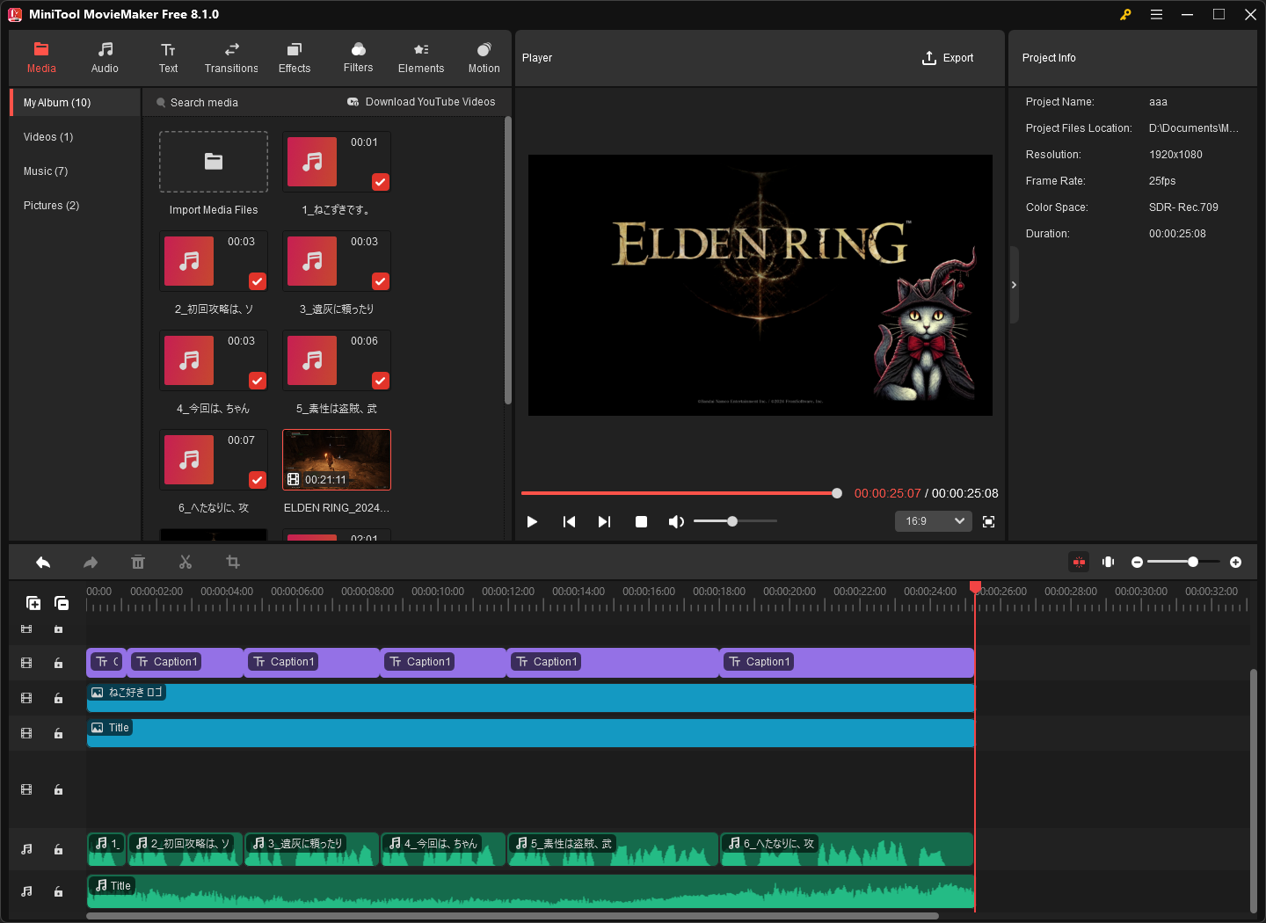Switch to the Effects tab
This screenshot has width=1266, height=923.
tap(295, 58)
